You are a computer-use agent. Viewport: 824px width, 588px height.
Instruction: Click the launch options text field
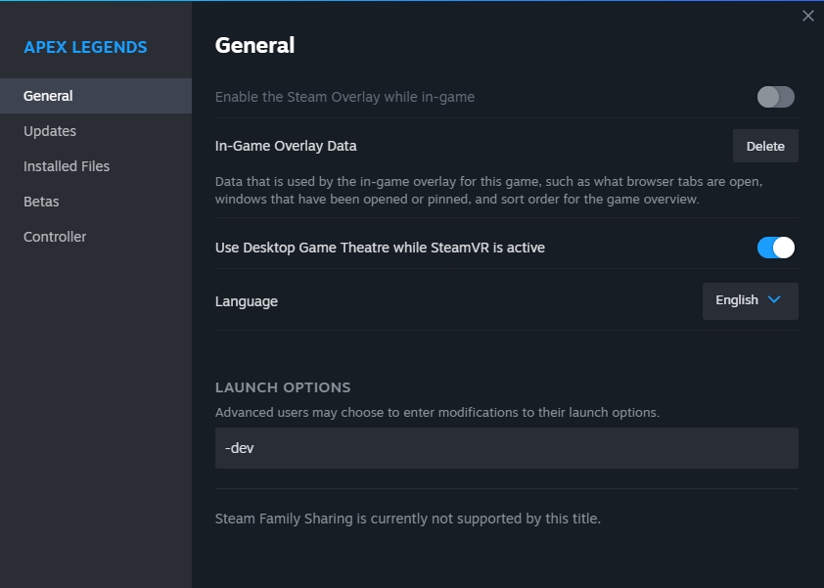(506, 448)
